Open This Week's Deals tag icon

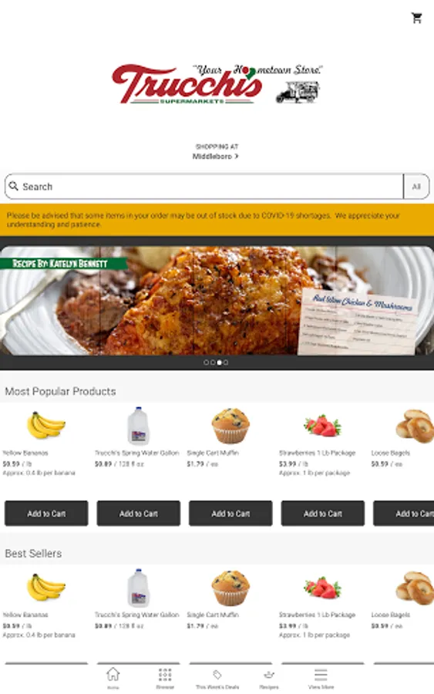tap(217, 675)
